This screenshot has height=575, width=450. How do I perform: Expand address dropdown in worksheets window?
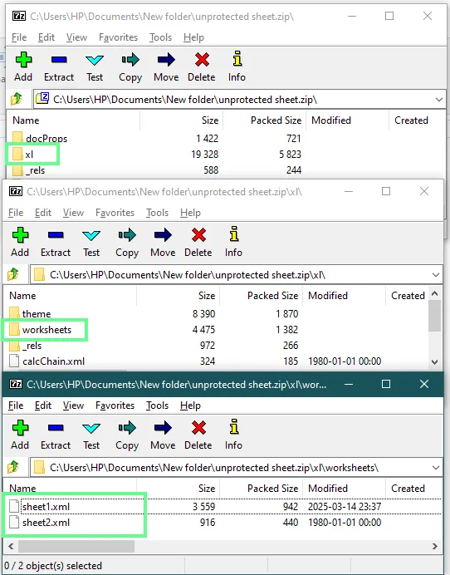(435, 468)
